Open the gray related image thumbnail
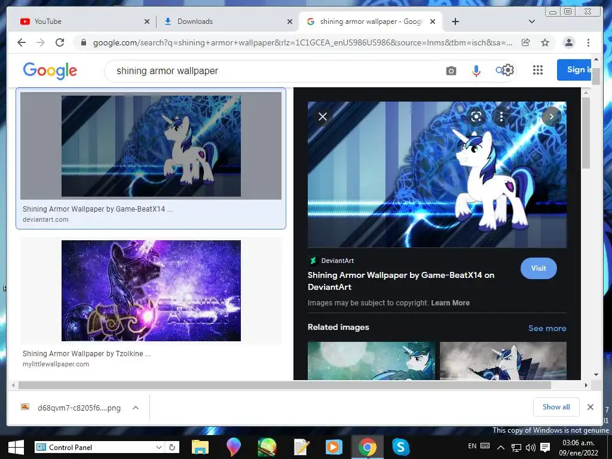612x459 pixels. point(503,360)
